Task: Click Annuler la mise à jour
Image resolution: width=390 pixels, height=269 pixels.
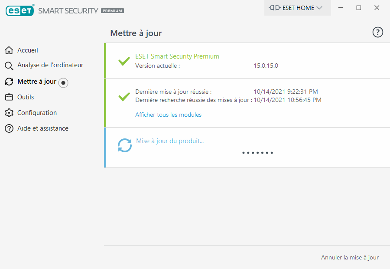Action: (350, 257)
